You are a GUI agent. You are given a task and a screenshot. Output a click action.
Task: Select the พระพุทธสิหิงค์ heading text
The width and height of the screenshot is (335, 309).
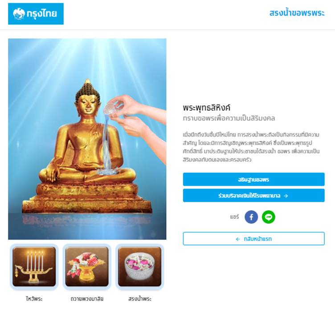[206, 108]
